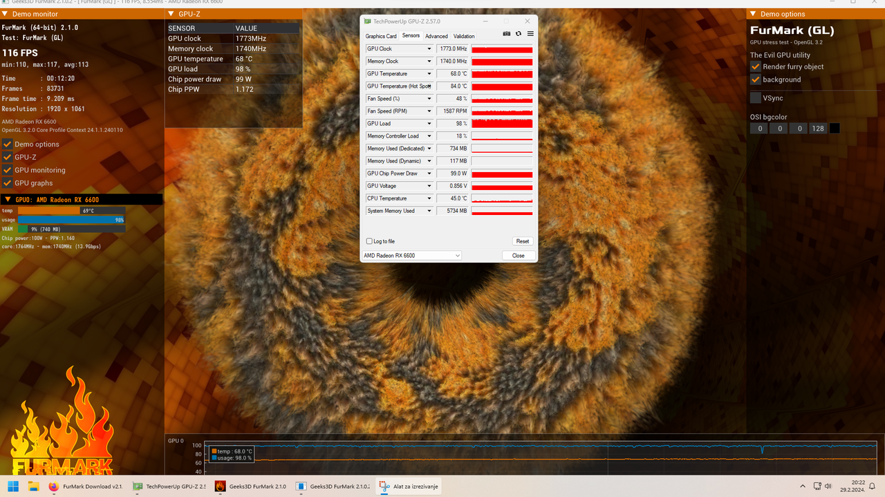The height and width of the screenshot is (497, 885).
Task: Click temp legend entry in GPU 0 graph
Action: pos(232,451)
